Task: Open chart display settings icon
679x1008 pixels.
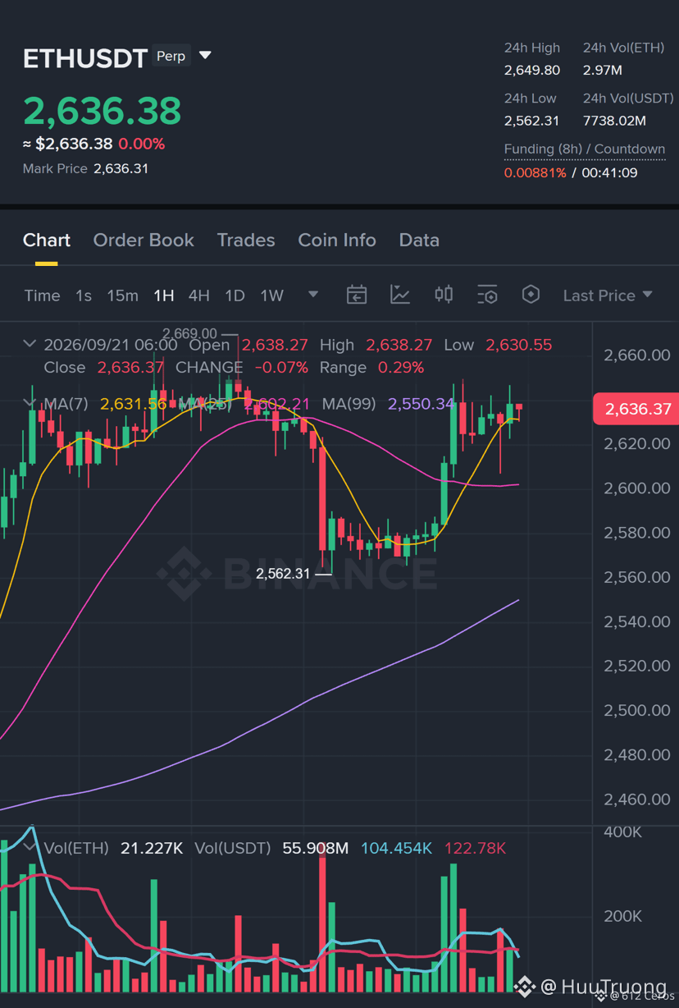Action: coord(487,295)
